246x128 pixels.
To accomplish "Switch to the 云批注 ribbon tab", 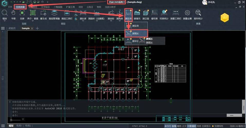I will [90, 7].
